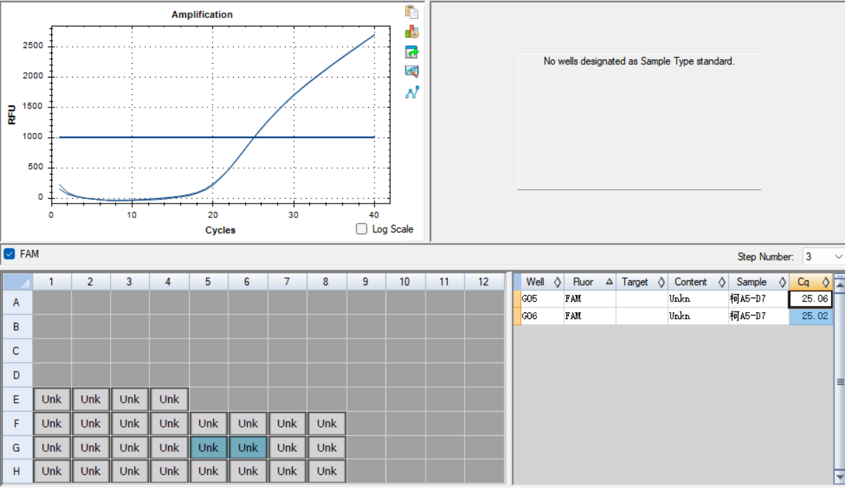
Task: Select plate column 8 header
Action: pos(327,282)
